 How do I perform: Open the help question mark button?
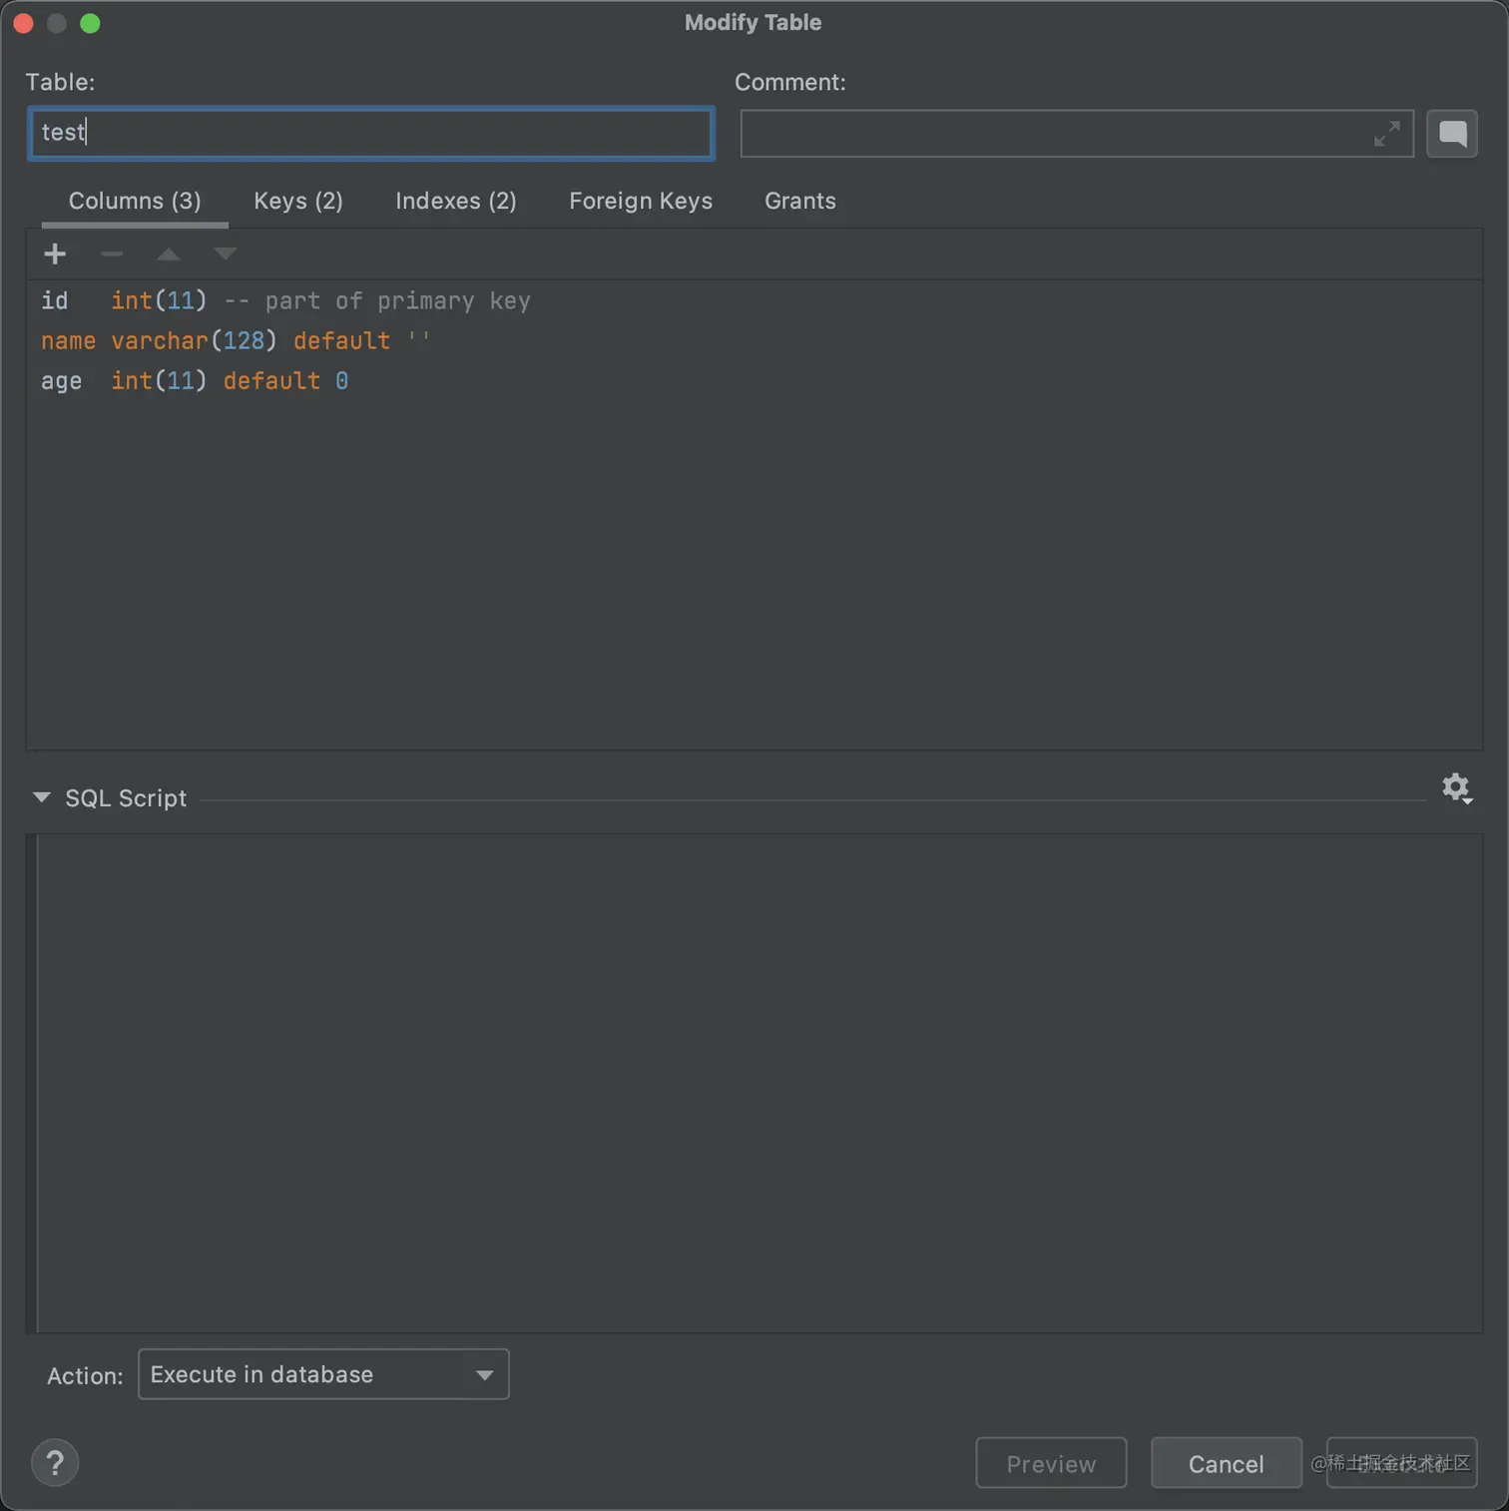pos(55,1463)
